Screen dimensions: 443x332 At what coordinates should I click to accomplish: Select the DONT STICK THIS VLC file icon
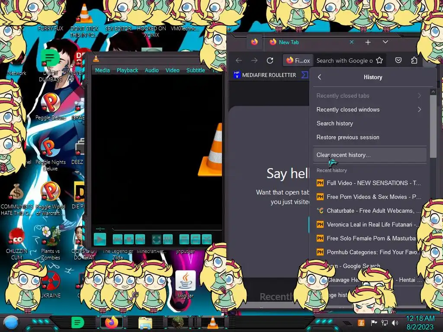coord(84,20)
